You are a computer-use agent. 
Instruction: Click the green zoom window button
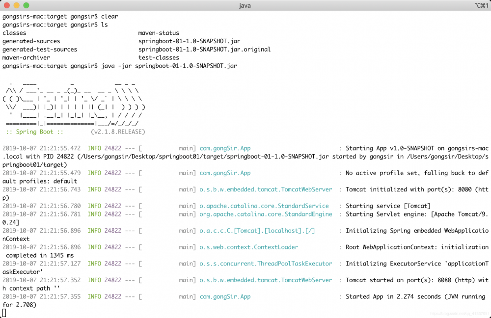pos(27,5)
